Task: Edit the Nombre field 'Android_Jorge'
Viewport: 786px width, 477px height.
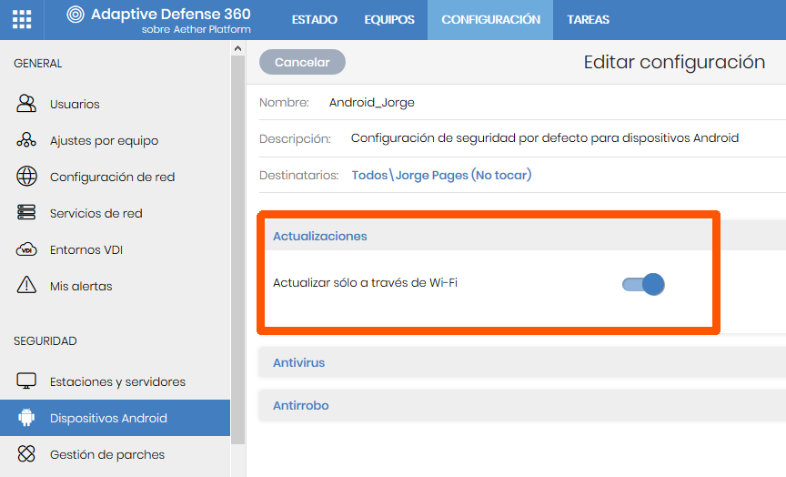Action: pos(371,102)
